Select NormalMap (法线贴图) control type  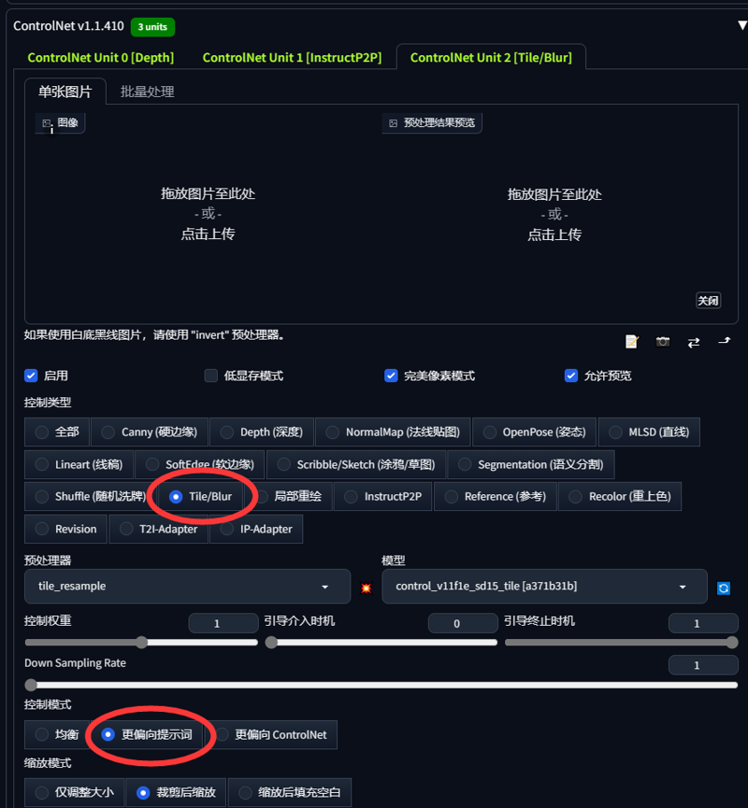tap(393, 432)
